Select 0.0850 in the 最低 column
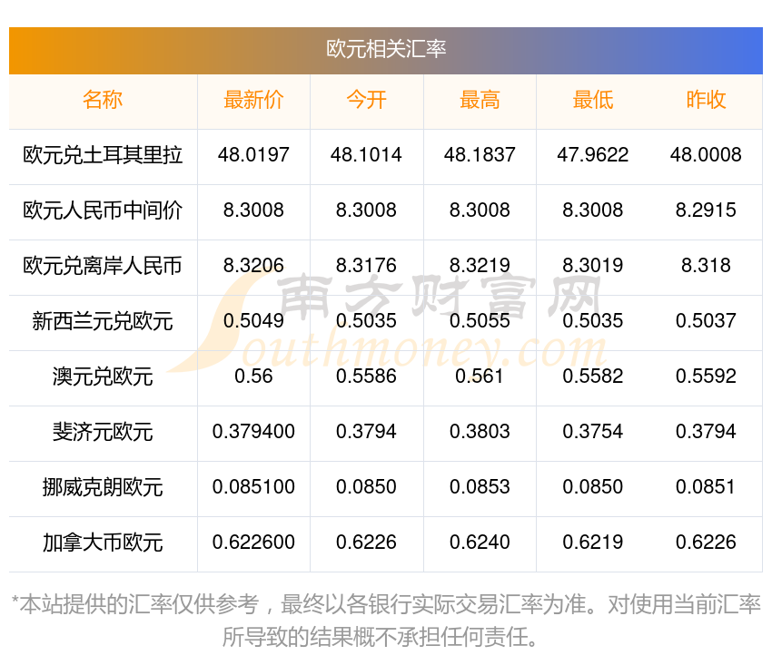This screenshot has width=772, height=665. coord(593,487)
